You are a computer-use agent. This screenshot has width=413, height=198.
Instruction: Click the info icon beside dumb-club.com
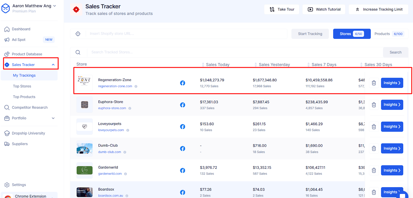tap(125, 152)
